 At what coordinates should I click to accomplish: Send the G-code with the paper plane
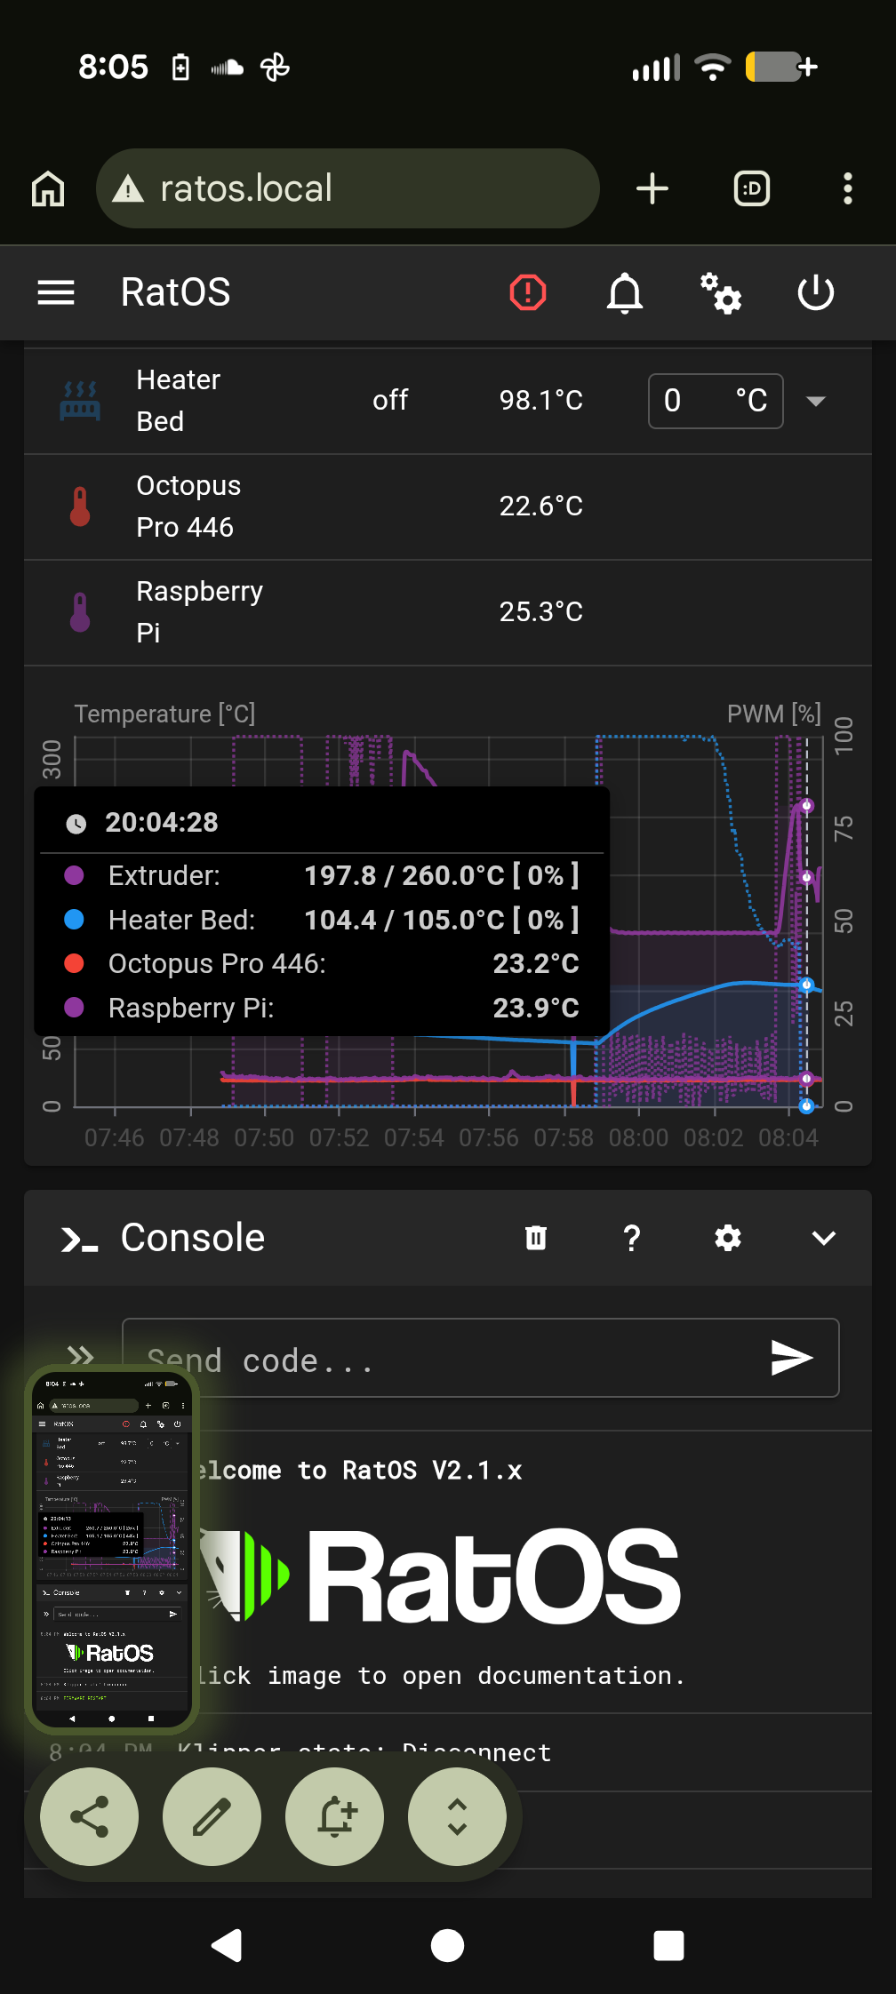(790, 1358)
